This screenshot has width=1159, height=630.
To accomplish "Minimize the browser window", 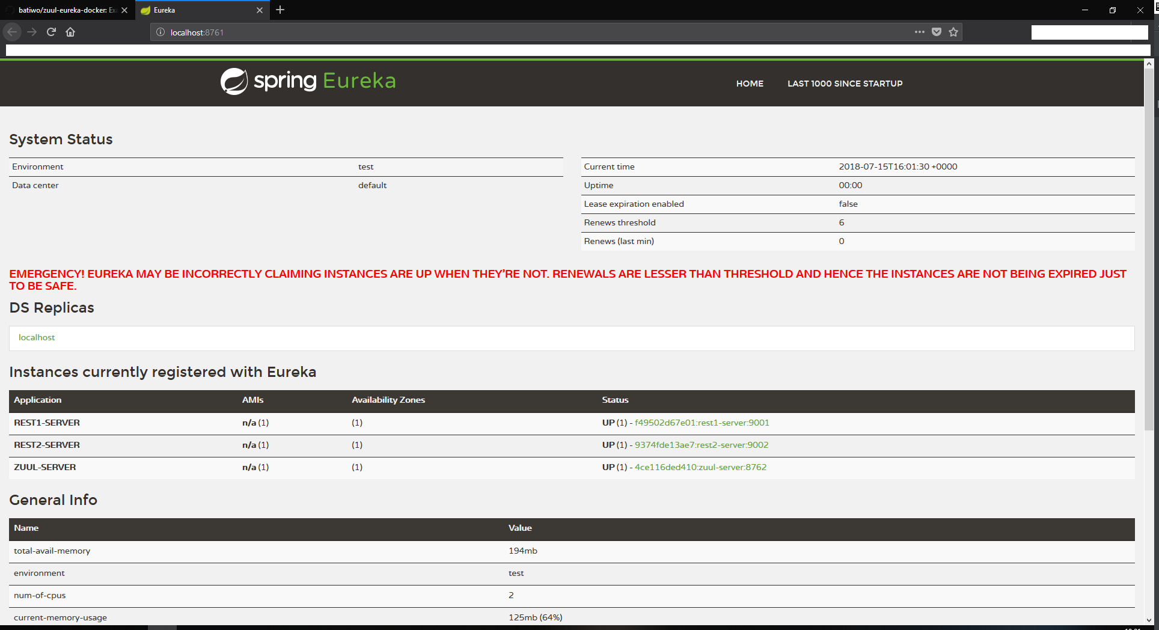I will [x=1085, y=10].
